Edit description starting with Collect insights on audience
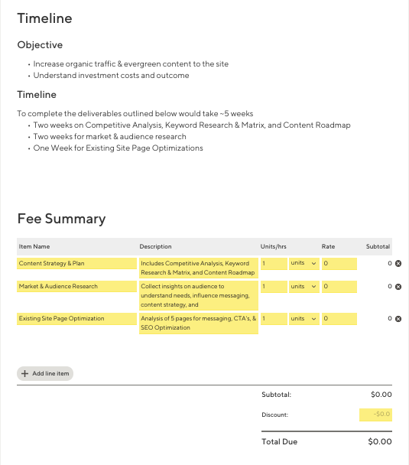 click(x=199, y=295)
